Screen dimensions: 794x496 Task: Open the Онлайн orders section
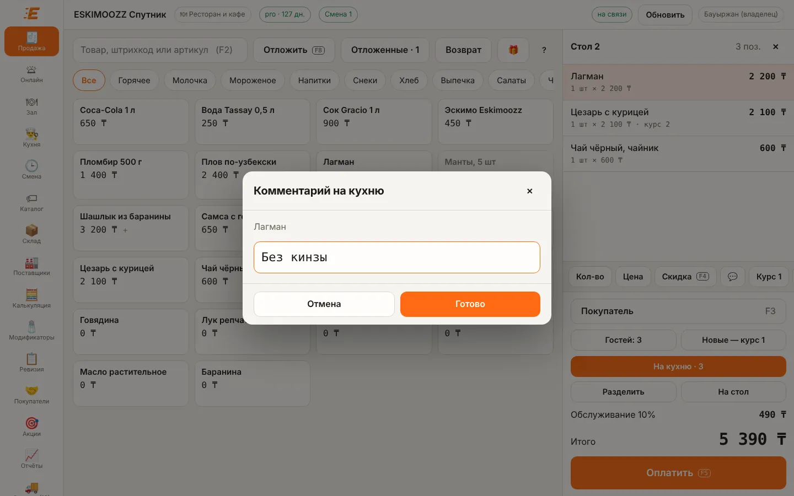[x=31, y=74]
